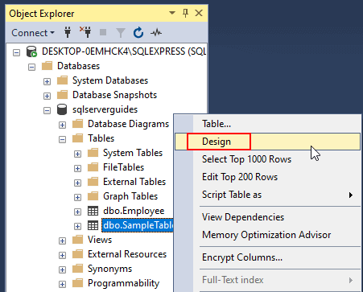Click the System Databases folder icon

[62, 80]
